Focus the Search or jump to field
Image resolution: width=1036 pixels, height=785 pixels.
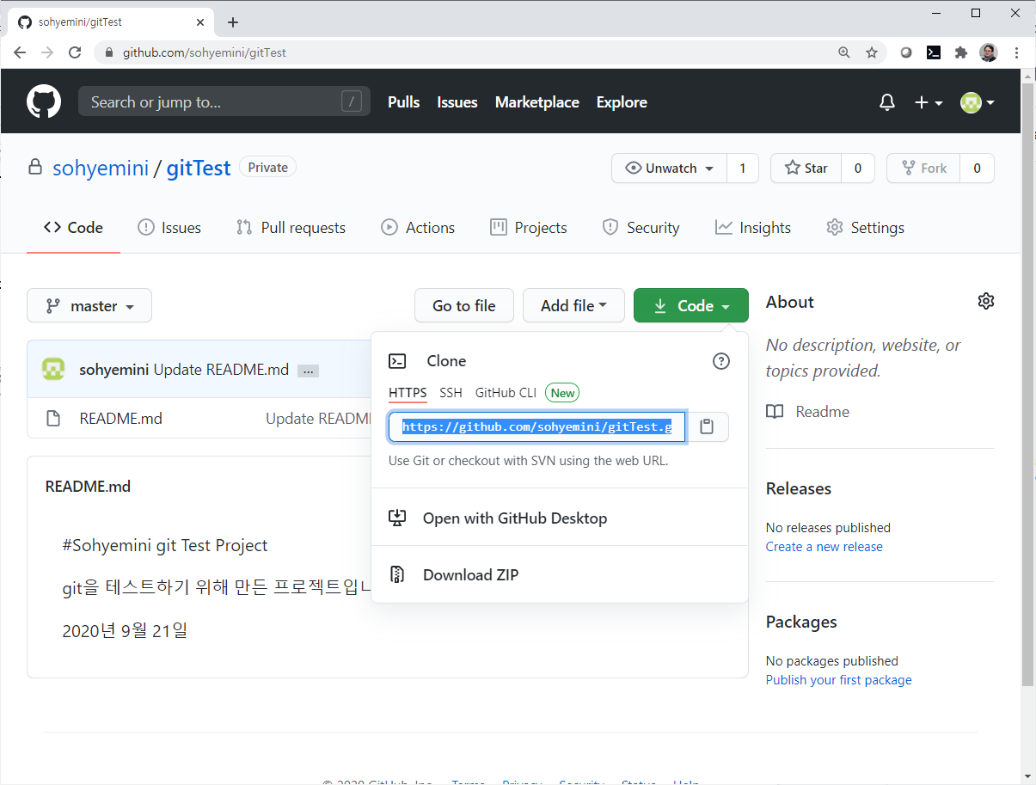(x=224, y=102)
